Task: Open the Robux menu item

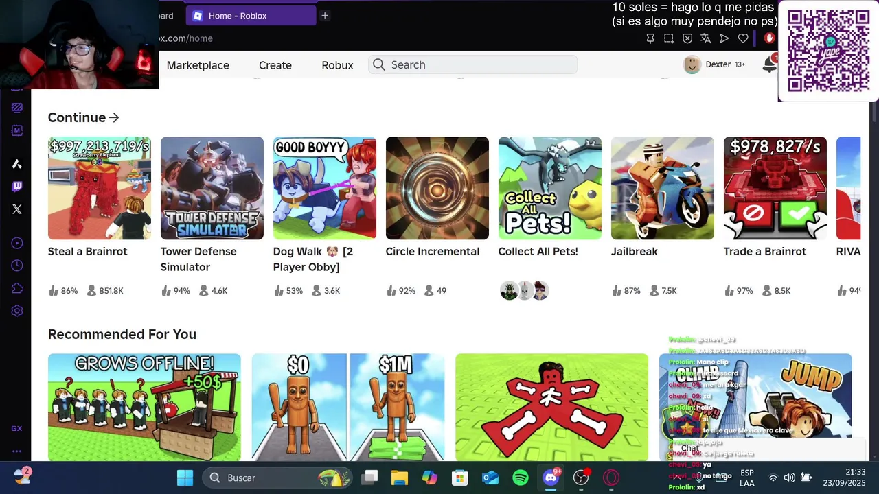Action: pos(337,65)
